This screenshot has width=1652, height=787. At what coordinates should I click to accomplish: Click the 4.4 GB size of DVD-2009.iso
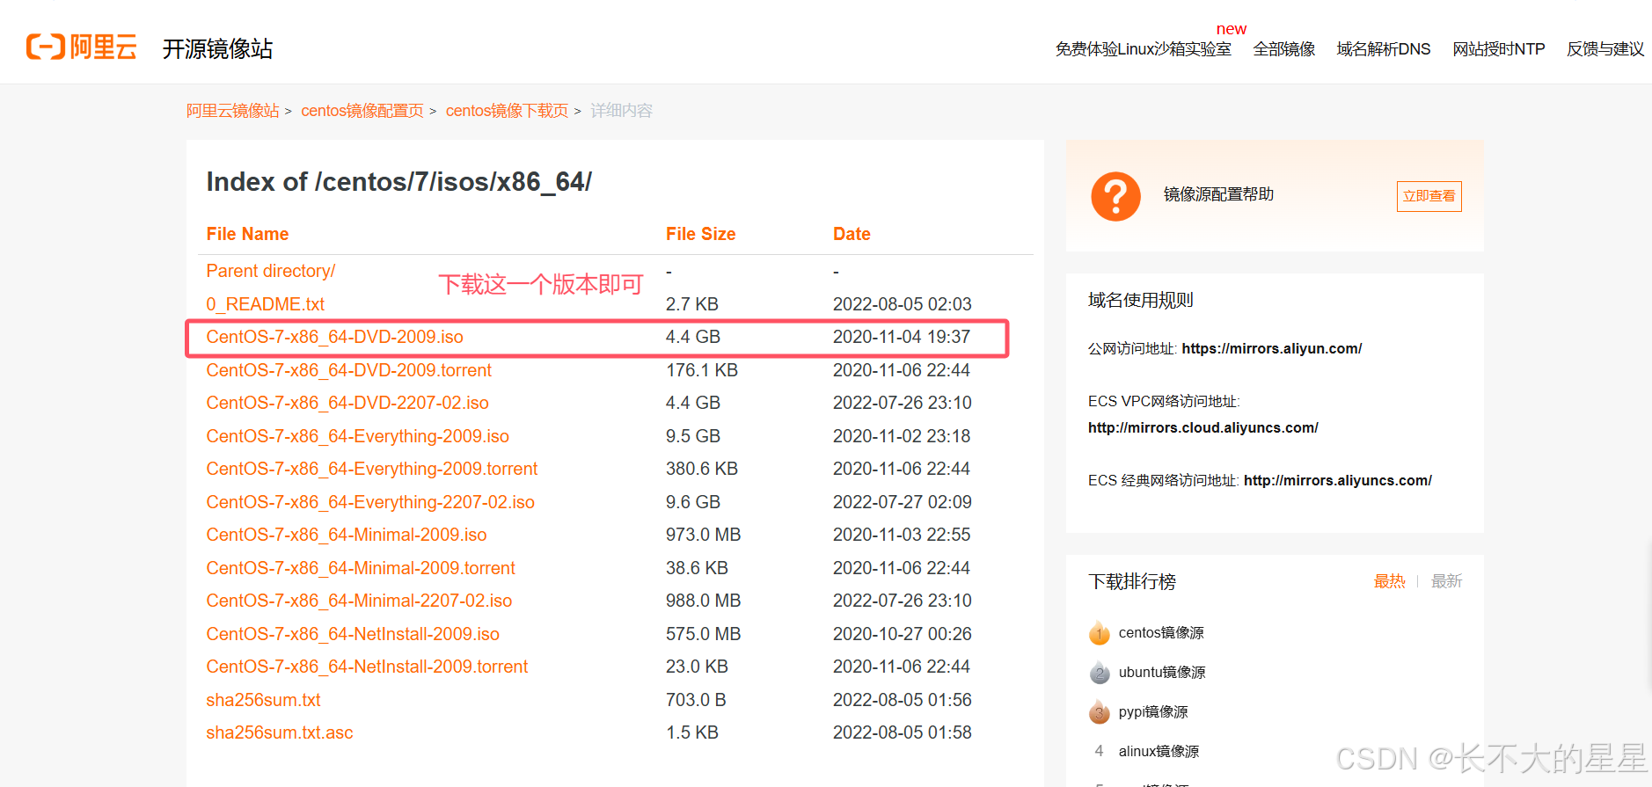coord(693,337)
